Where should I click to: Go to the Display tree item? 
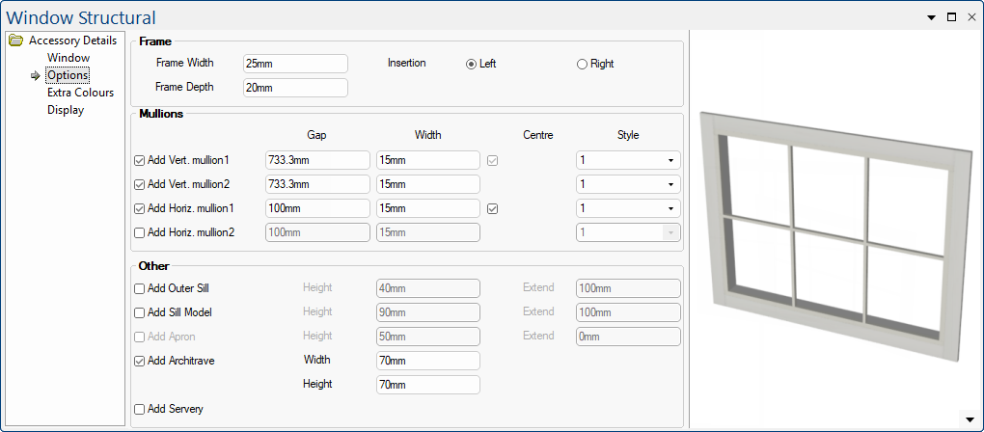coord(65,110)
